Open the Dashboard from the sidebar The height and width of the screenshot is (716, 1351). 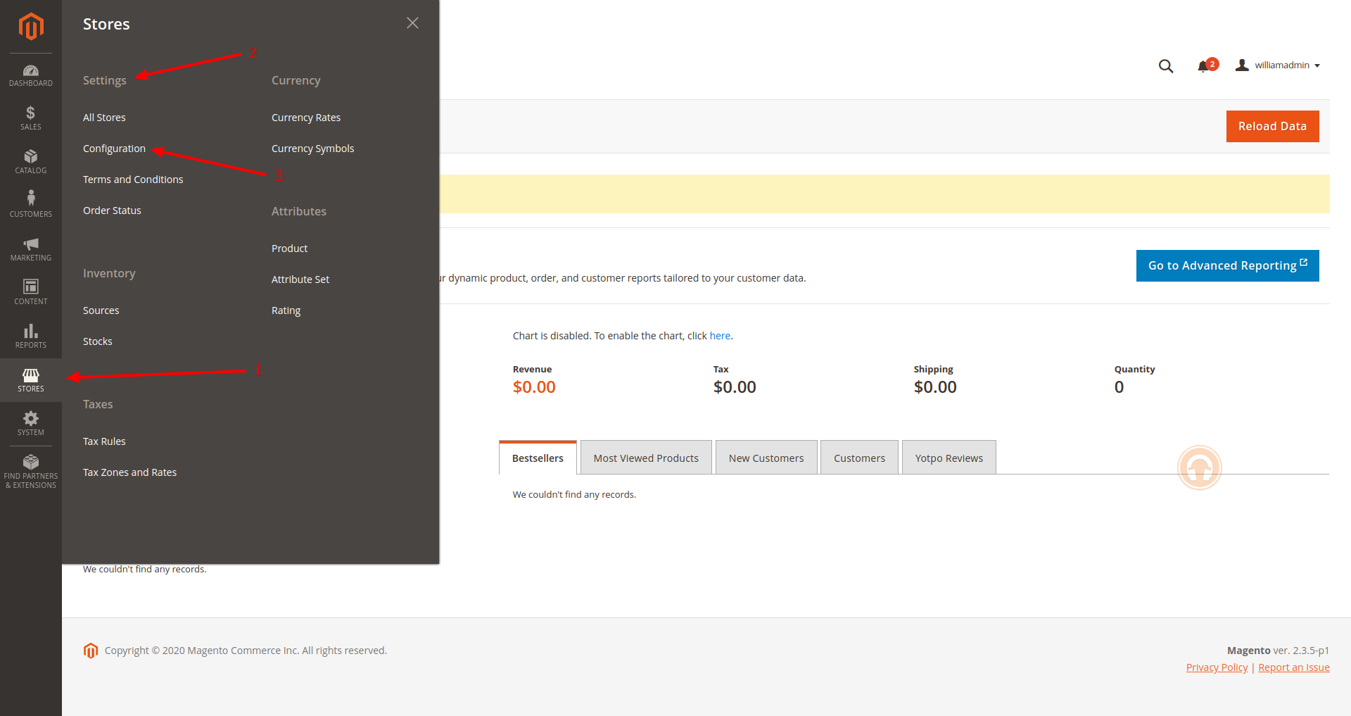click(x=30, y=73)
